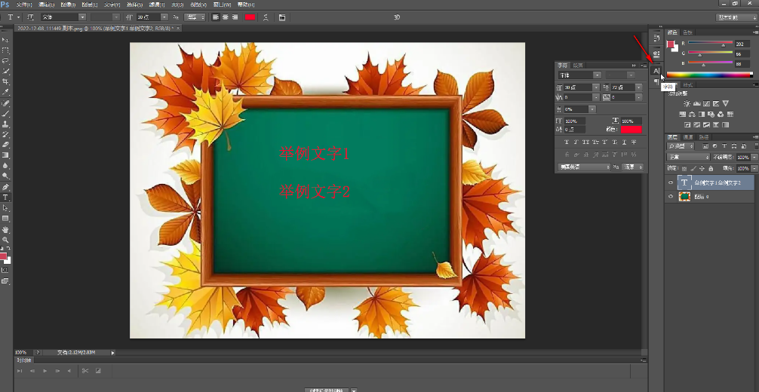759x392 pixels.
Task: Add a Brightness/Contrast adjustment
Action: coord(687,103)
